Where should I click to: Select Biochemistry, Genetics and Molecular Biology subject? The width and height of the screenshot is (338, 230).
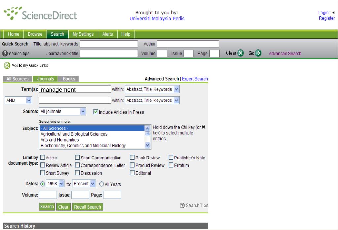(92, 146)
